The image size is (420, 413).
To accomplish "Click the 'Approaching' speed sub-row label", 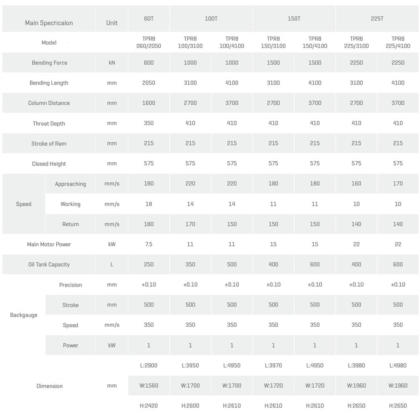I will [70, 184].
